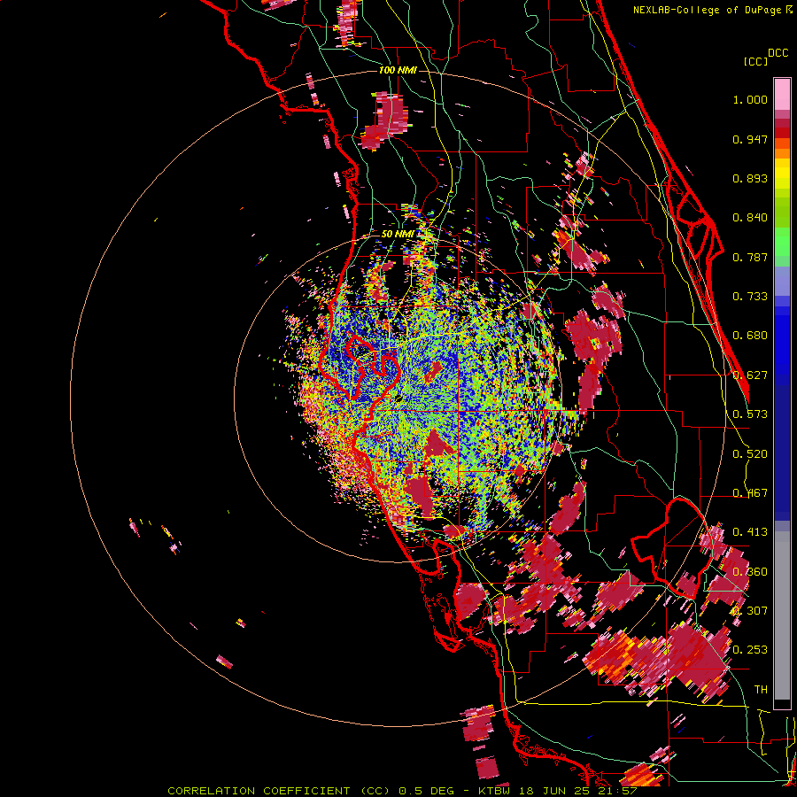The width and height of the screenshot is (797, 797).
Task: Select the 0.733 scale value
Action: coord(750,297)
